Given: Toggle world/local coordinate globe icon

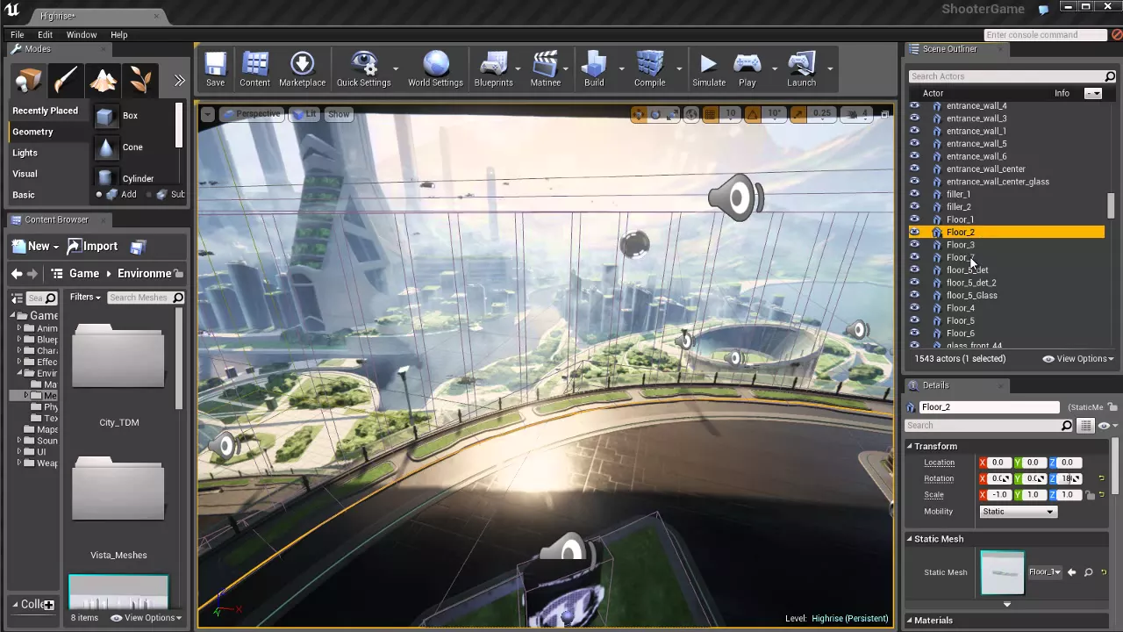Looking at the screenshot, I should pyautogui.click(x=691, y=114).
